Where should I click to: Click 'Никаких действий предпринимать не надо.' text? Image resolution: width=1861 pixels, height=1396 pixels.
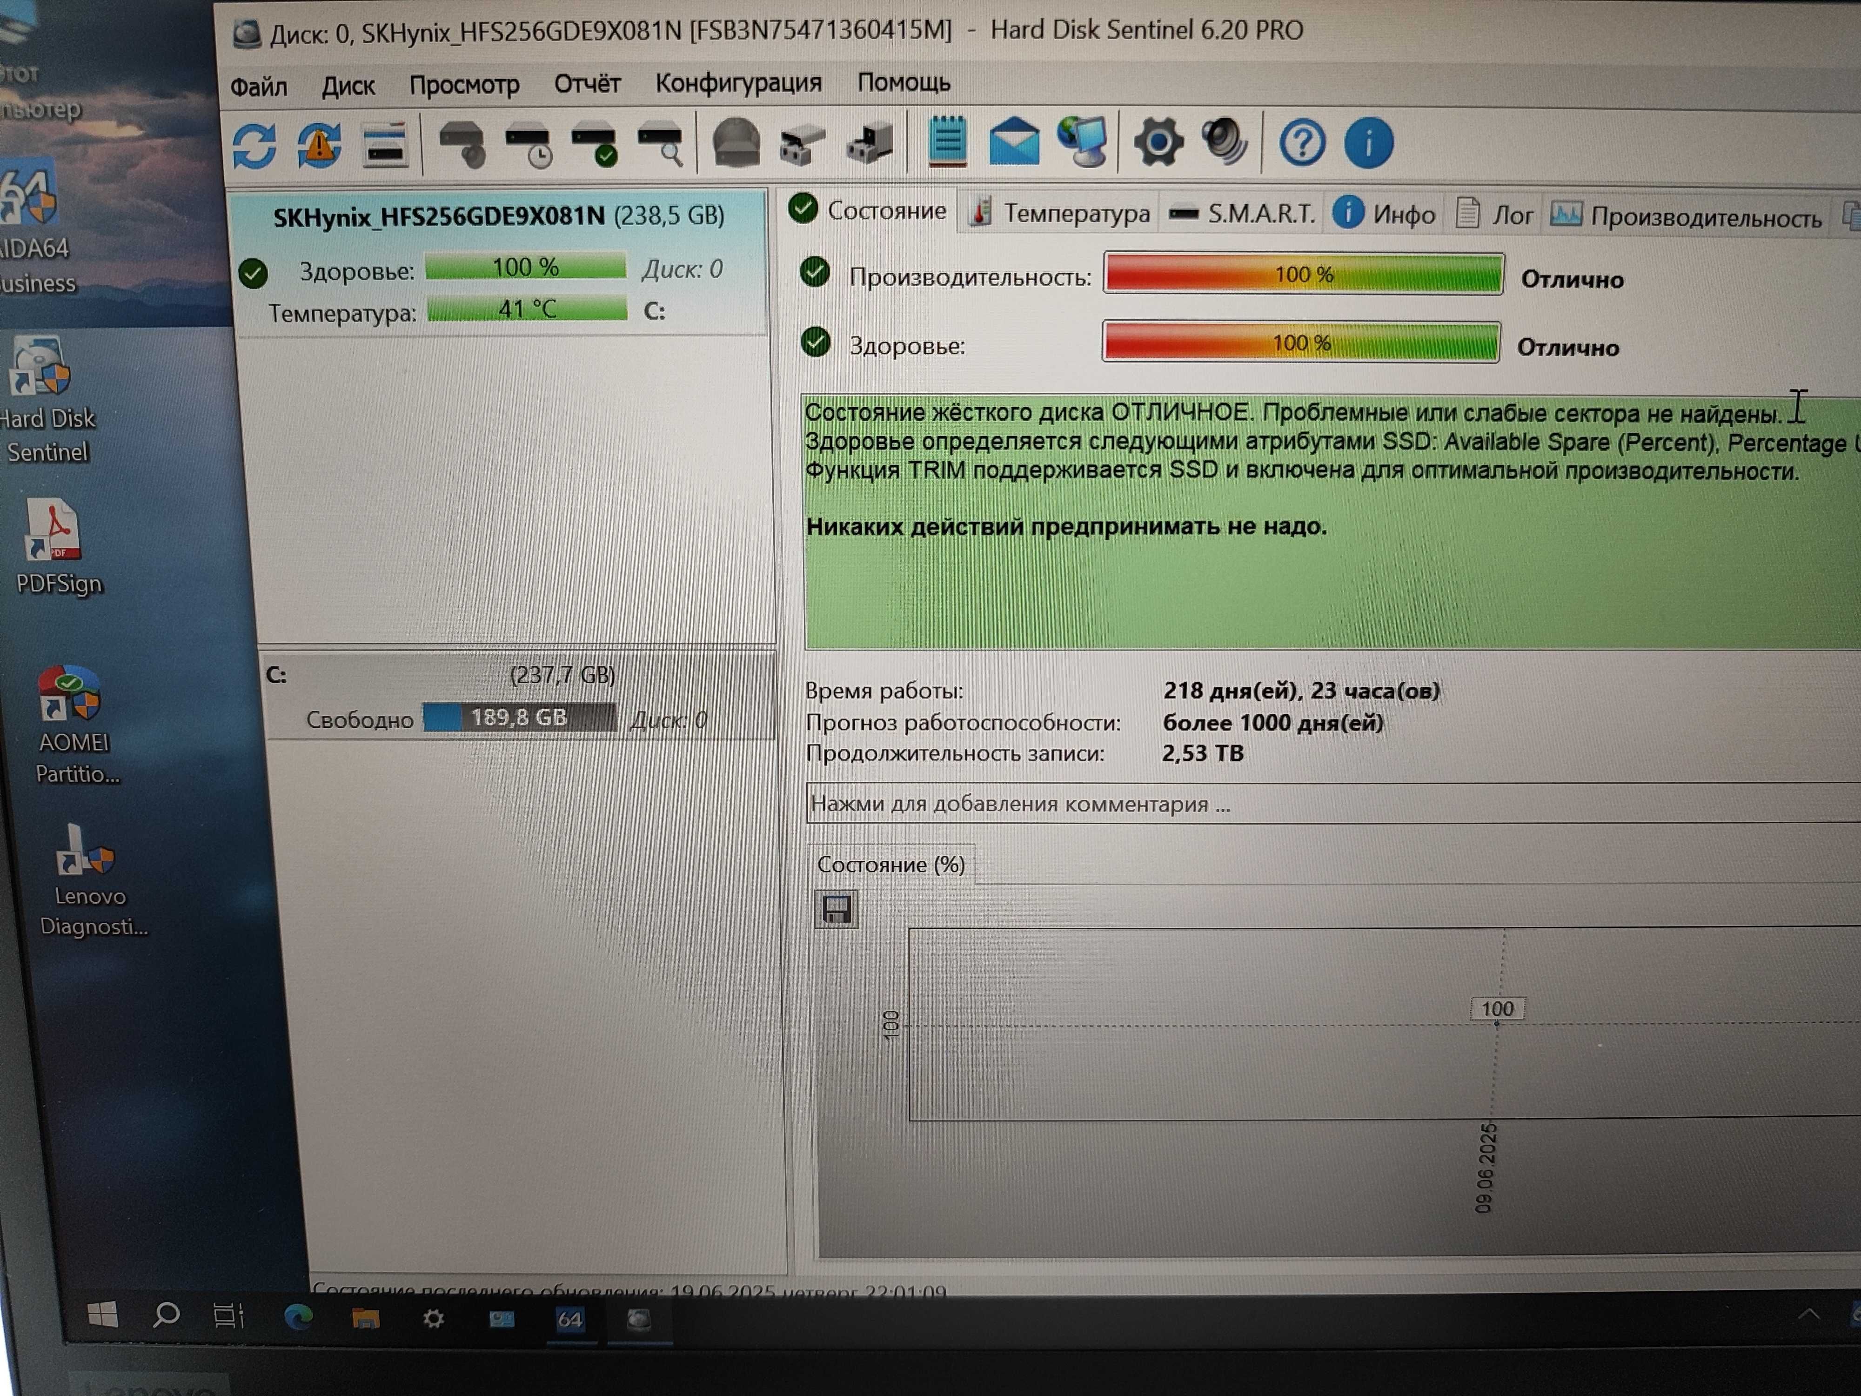click(x=1066, y=527)
